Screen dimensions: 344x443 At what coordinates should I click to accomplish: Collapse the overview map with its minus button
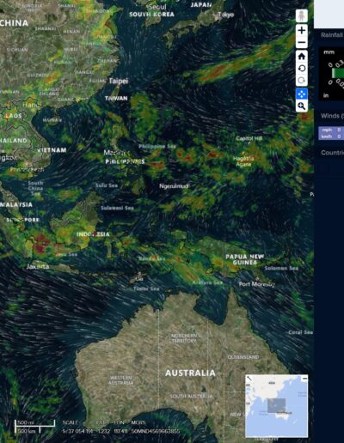[305, 379]
